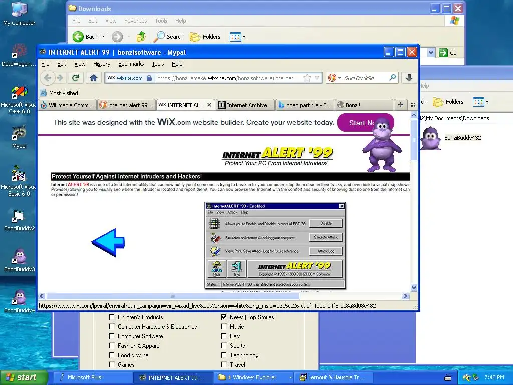Screen dimensions: 513x385
Task: Expand the Windows Explorer taskbar group arrow
Action: click(290, 377)
